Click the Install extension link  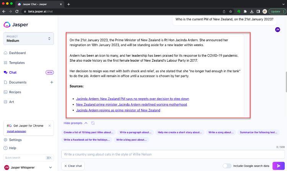point(16,131)
